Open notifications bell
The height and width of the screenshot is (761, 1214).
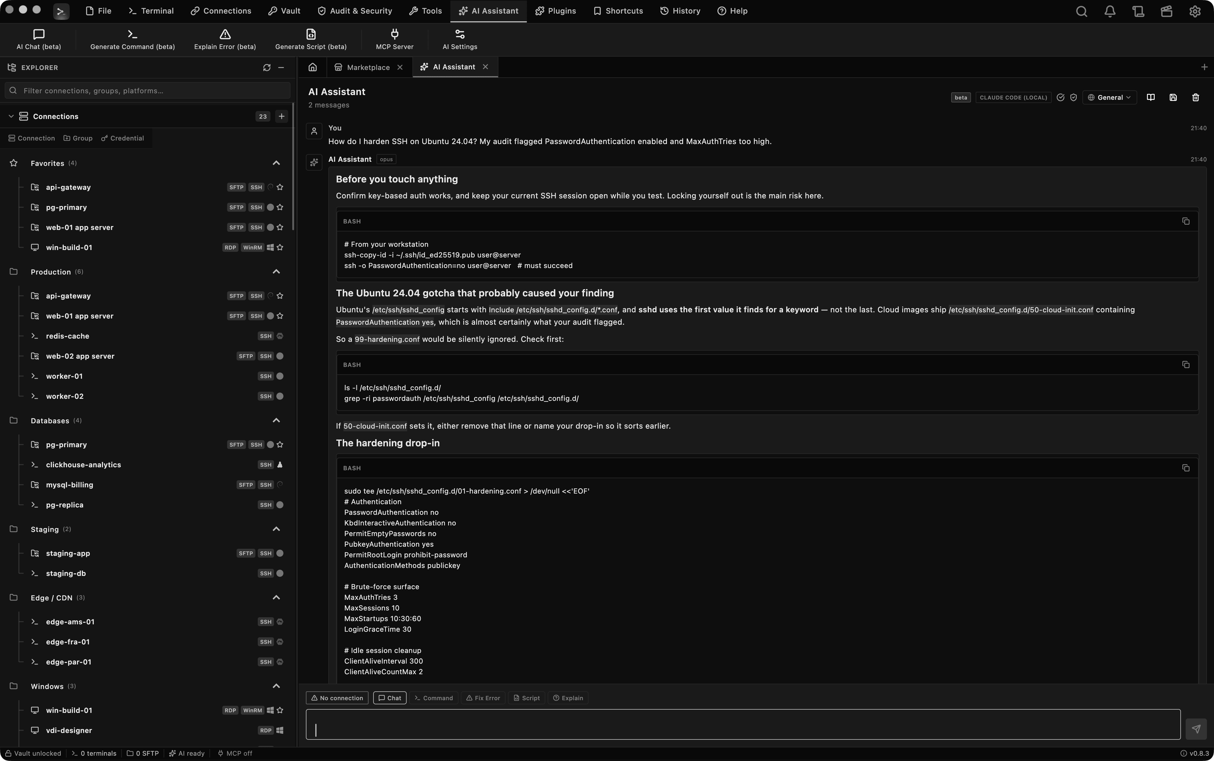point(1110,11)
